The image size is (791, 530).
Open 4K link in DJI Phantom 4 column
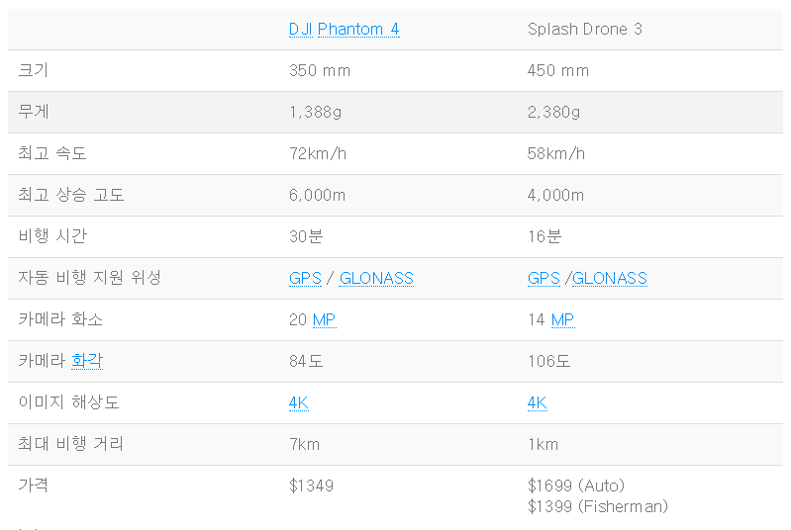[x=299, y=403]
